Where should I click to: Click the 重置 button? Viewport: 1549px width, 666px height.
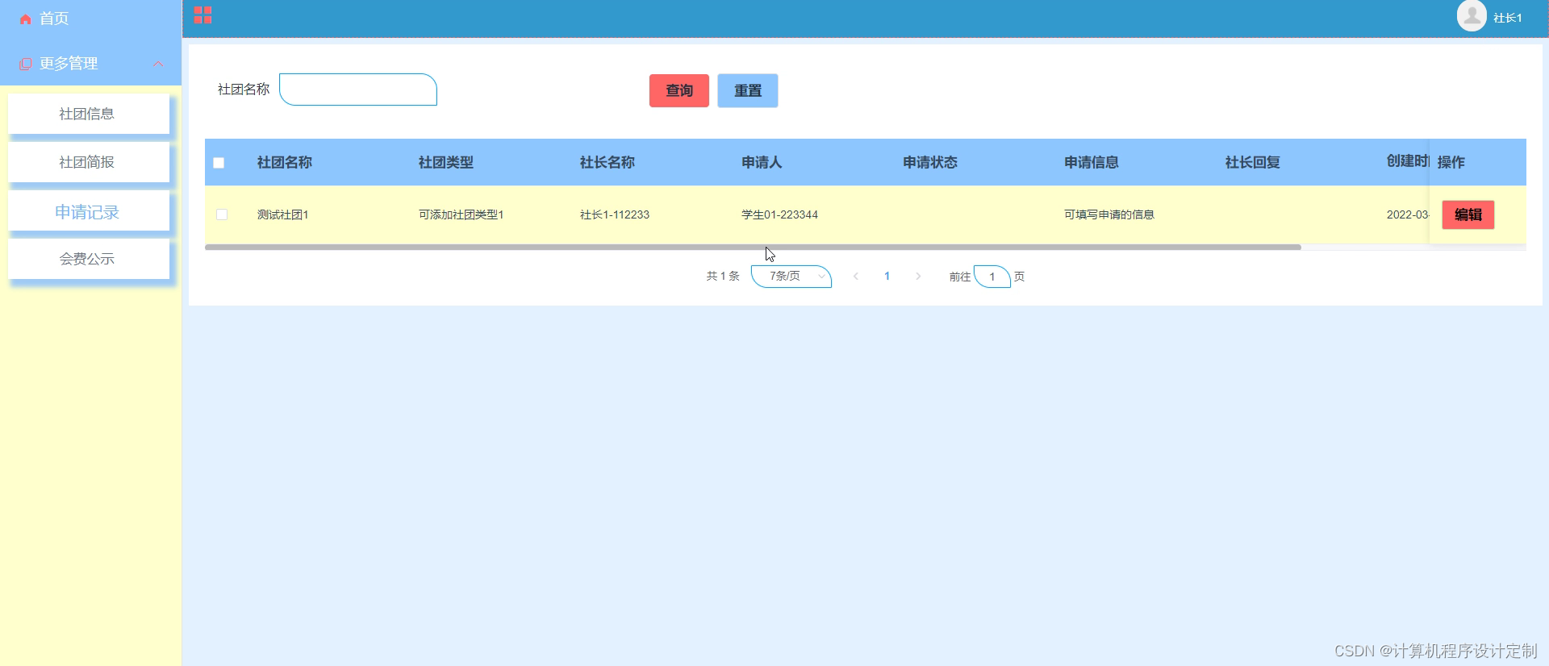pos(748,90)
